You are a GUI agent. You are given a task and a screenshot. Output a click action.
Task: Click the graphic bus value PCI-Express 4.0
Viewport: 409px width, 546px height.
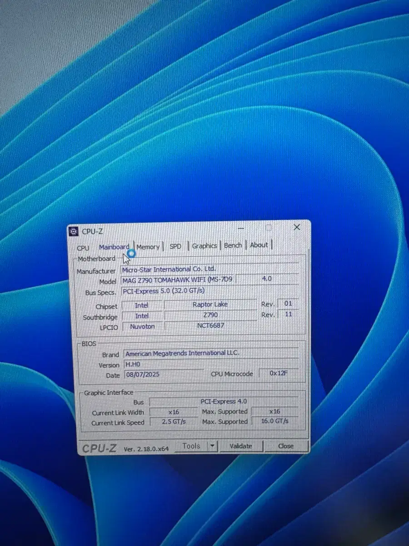coord(224,401)
